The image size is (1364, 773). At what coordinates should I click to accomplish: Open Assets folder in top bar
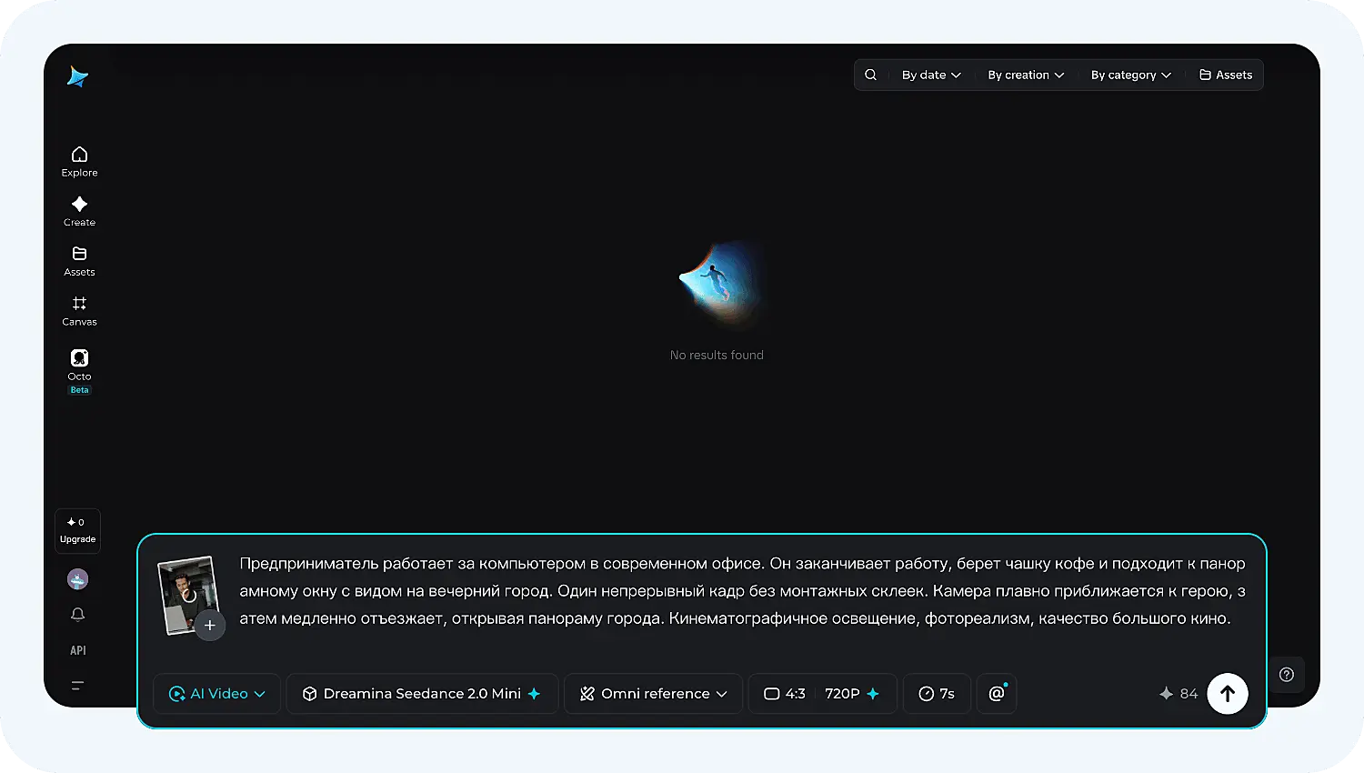pyautogui.click(x=1226, y=75)
